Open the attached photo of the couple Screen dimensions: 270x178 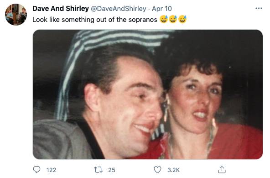pyautogui.click(x=148, y=94)
